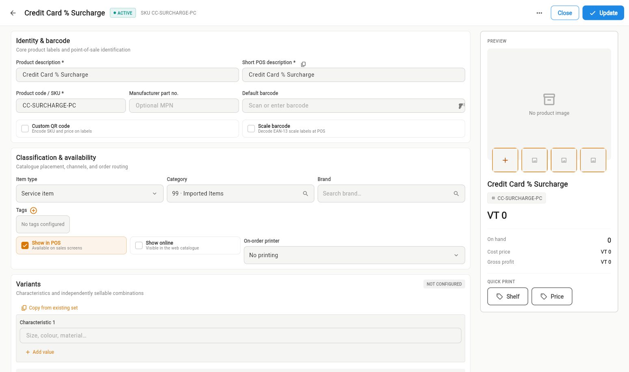Click the Characteristic 1 input field

coord(240,335)
